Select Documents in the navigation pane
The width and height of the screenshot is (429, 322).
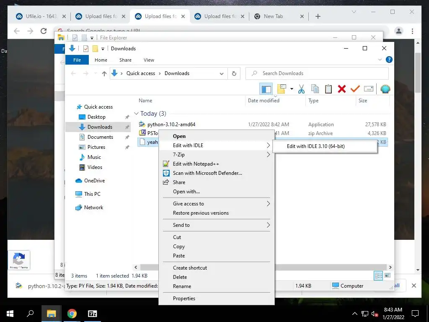[100, 137]
